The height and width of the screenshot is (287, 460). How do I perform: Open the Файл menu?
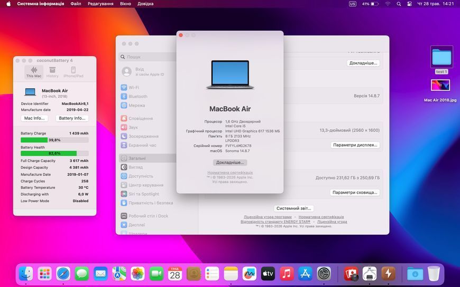click(x=76, y=4)
